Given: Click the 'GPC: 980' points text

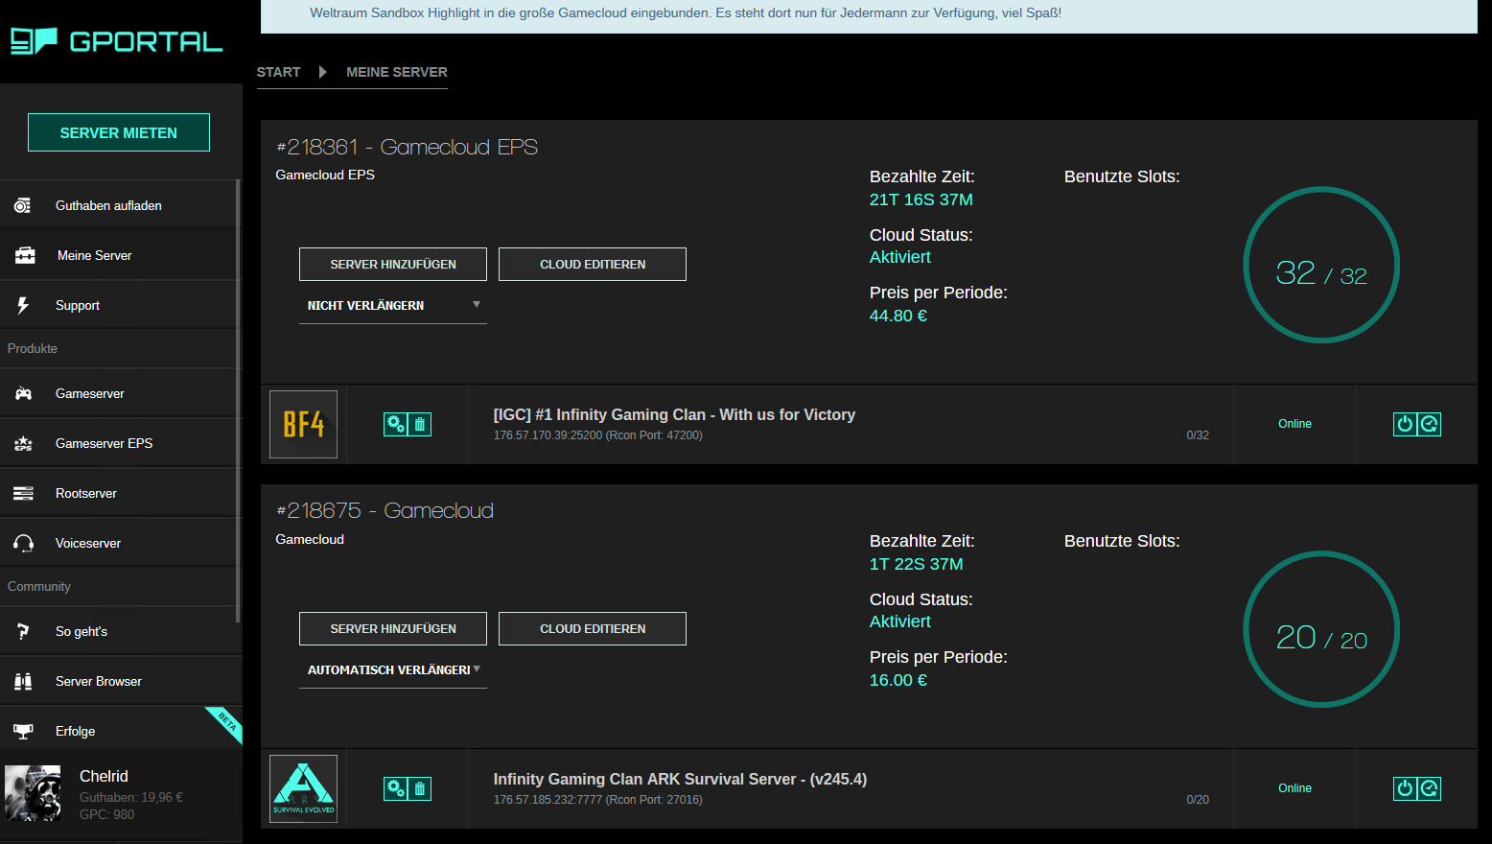Looking at the screenshot, I should coord(106,814).
